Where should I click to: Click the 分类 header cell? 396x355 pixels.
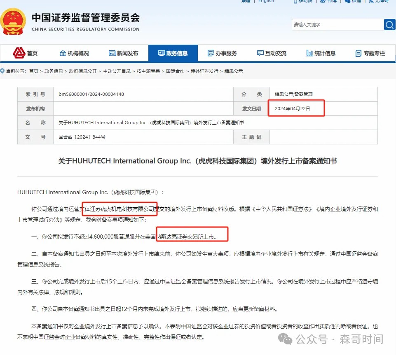pyautogui.click(x=251, y=94)
